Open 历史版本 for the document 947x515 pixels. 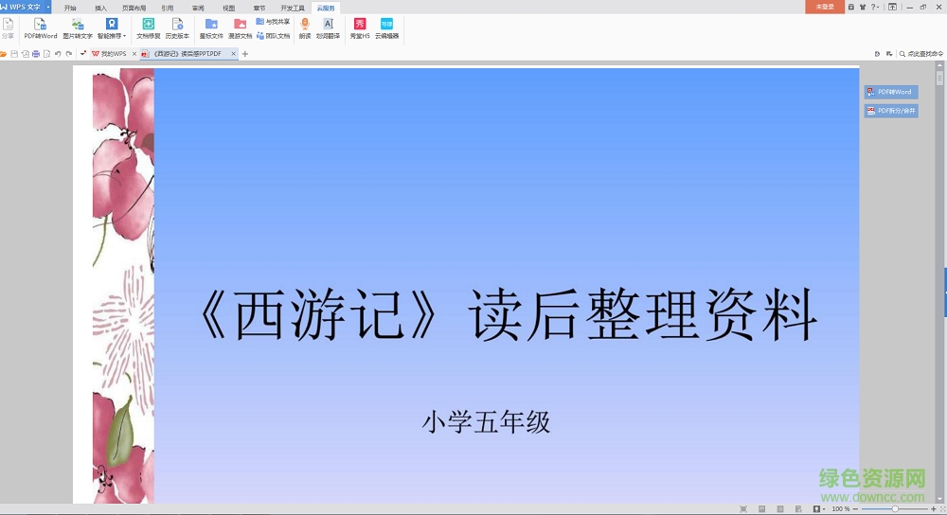click(177, 28)
